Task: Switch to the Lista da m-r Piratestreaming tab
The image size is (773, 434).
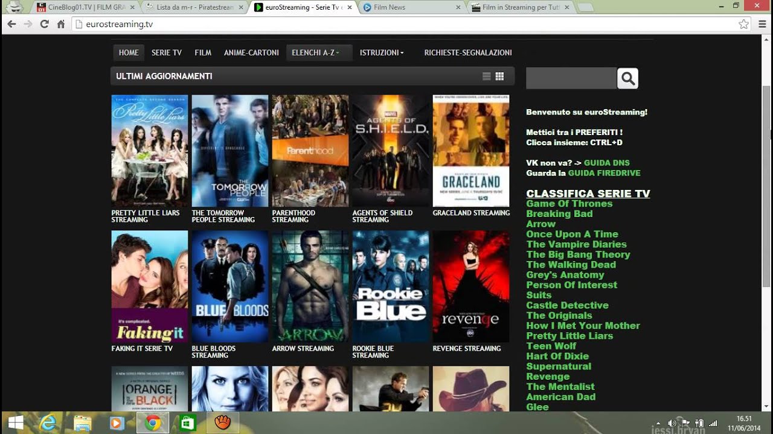Action: click(x=194, y=7)
